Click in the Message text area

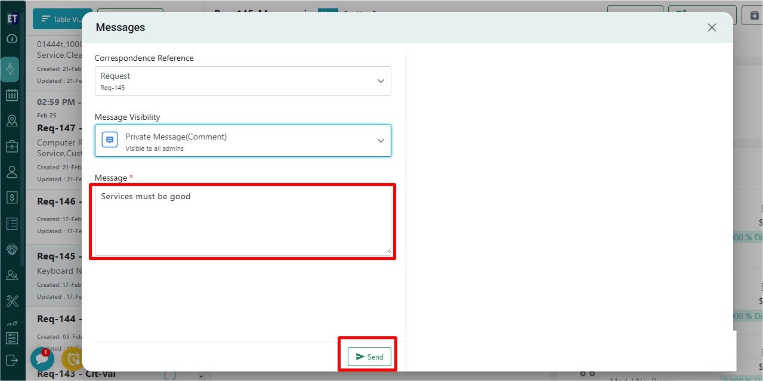tap(243, 221)
